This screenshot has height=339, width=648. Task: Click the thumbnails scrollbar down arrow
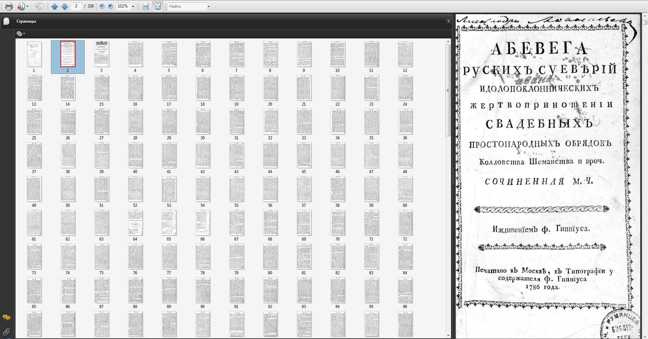pyautogui.click(x=448, y=335)
